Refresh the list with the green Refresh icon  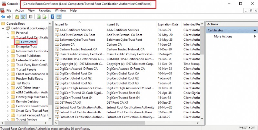39,17
